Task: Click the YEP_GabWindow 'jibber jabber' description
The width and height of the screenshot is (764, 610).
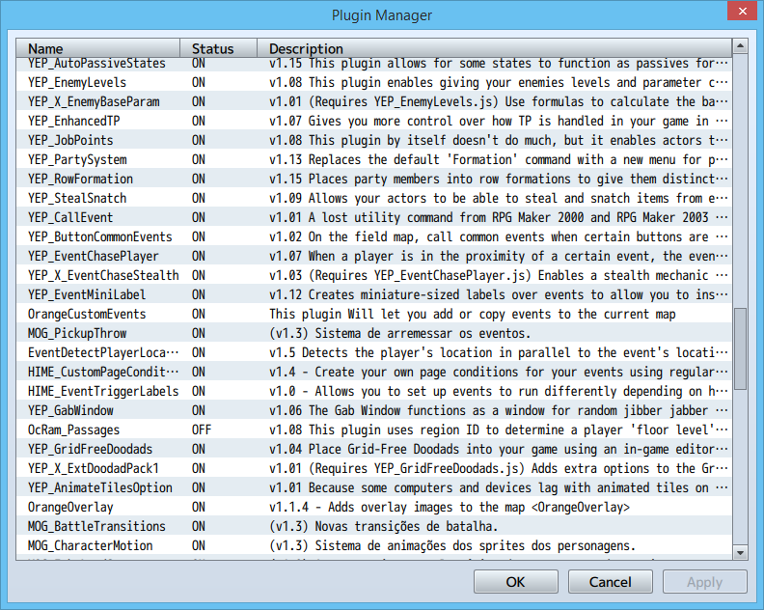Action: point(499,410)
